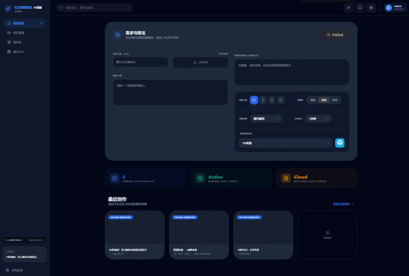Go to 首页概览 in the sidebar

click(24, 23)
